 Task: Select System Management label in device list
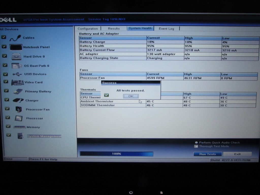point(44,136)
